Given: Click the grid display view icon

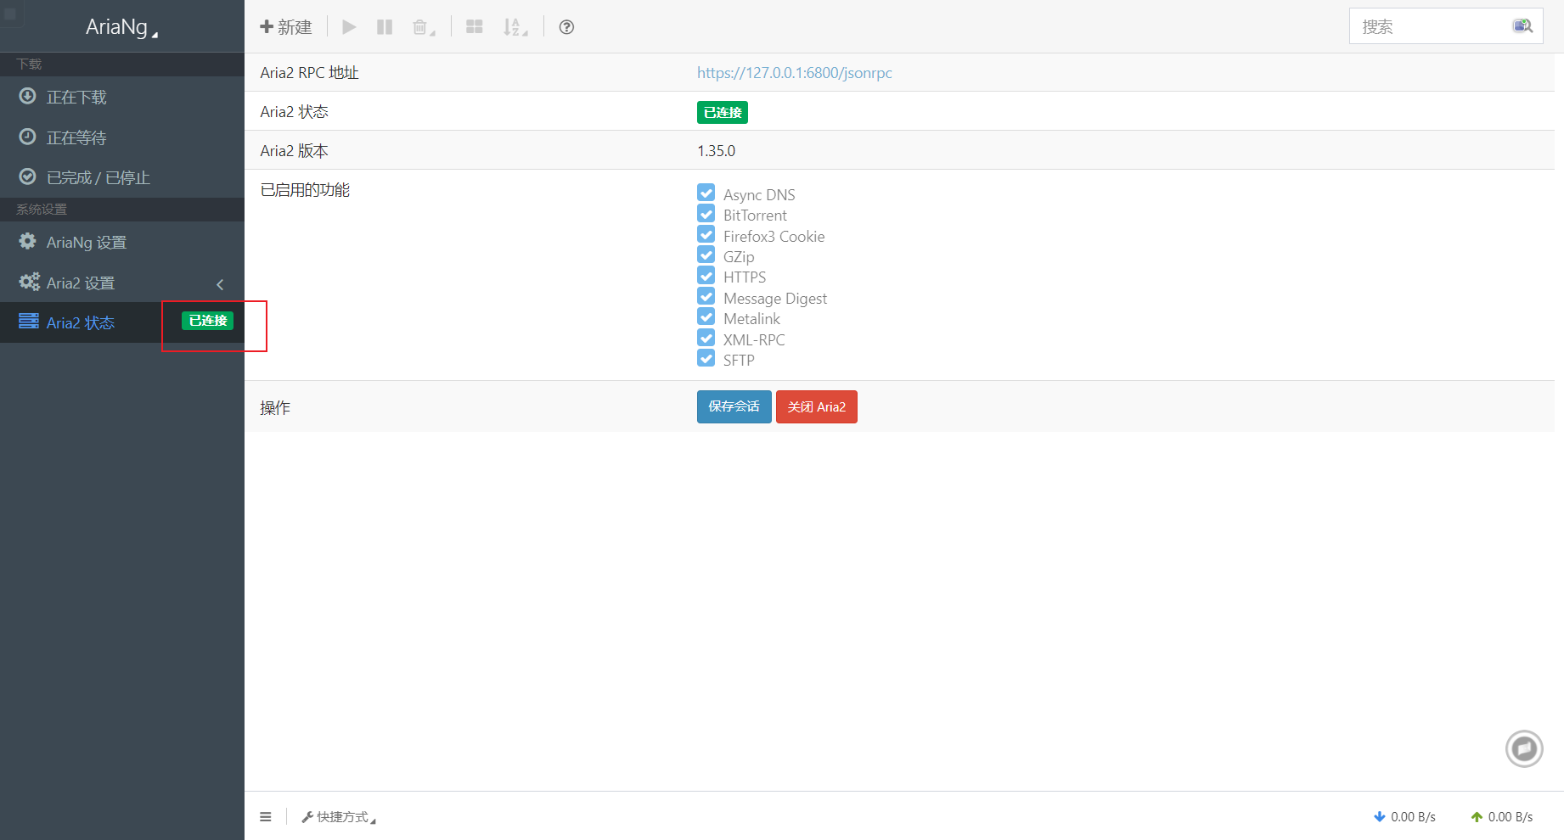Looking at the screenshot, I should [x=475, y=27].
